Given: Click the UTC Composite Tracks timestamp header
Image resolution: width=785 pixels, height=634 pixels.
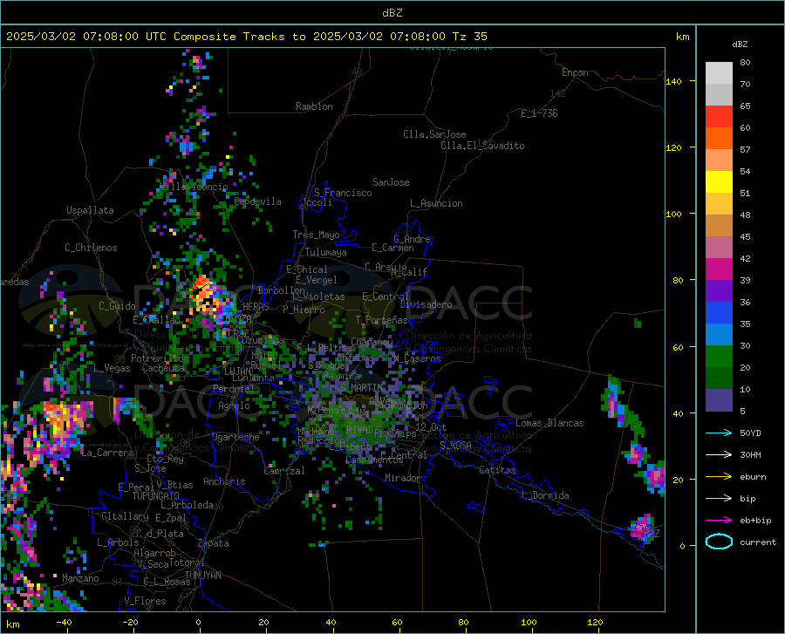Looking at the screenshot, I should pyautogui.click(x=246, y=37).
